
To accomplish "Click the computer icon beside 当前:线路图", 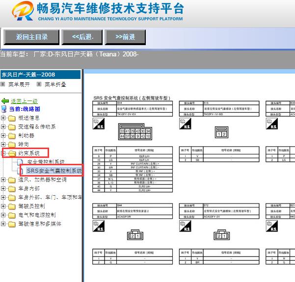I will 4,109.
